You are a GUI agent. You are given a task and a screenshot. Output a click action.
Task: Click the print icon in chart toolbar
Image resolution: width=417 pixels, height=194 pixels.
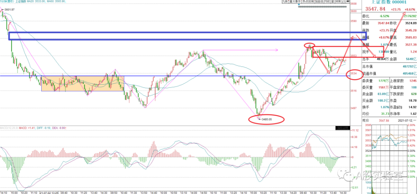(344, 1)
